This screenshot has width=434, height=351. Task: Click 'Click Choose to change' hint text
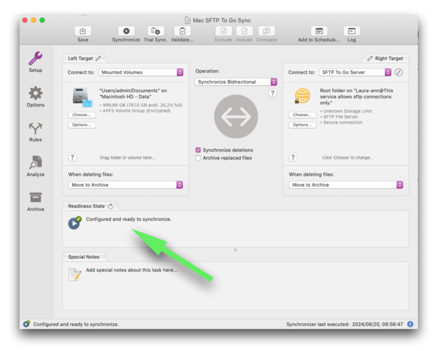[348, 157]
